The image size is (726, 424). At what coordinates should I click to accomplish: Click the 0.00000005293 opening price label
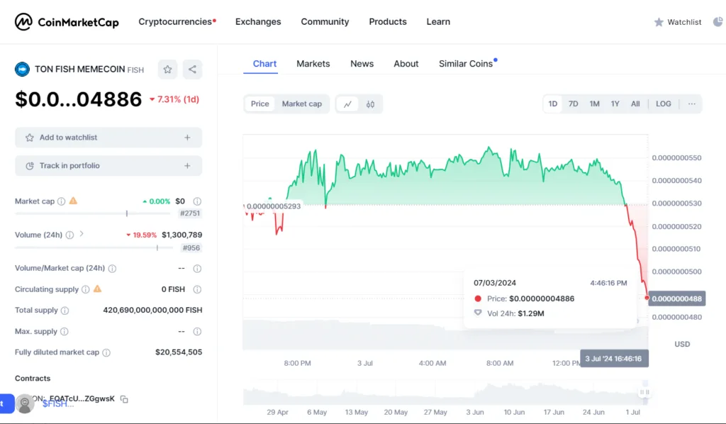point(273,206)
